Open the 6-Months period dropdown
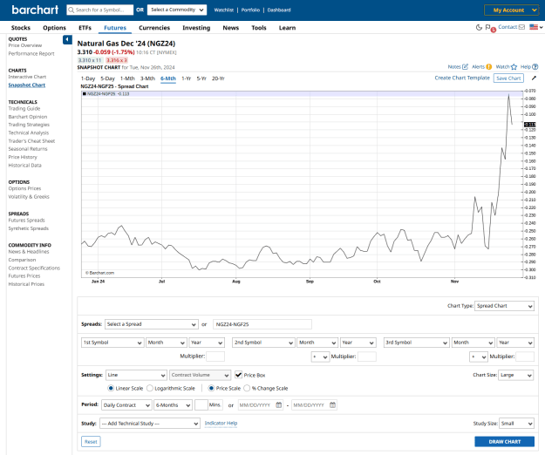 pos(174,405)
